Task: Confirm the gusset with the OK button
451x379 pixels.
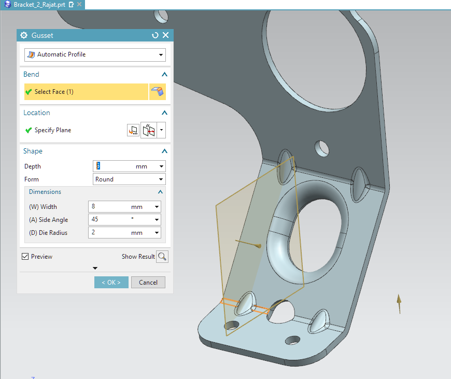Action: point(111,282)
